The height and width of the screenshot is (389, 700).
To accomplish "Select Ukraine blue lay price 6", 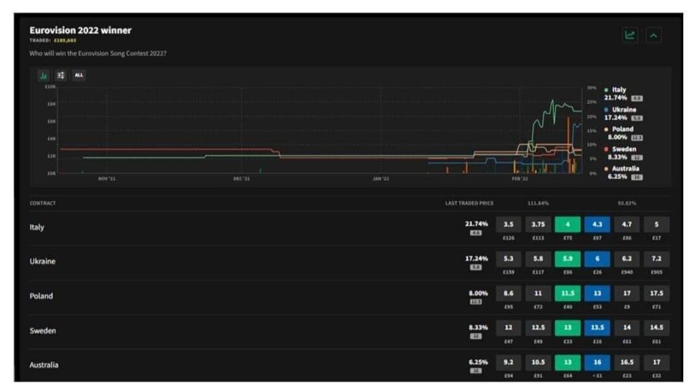I will tap(597, 259).
